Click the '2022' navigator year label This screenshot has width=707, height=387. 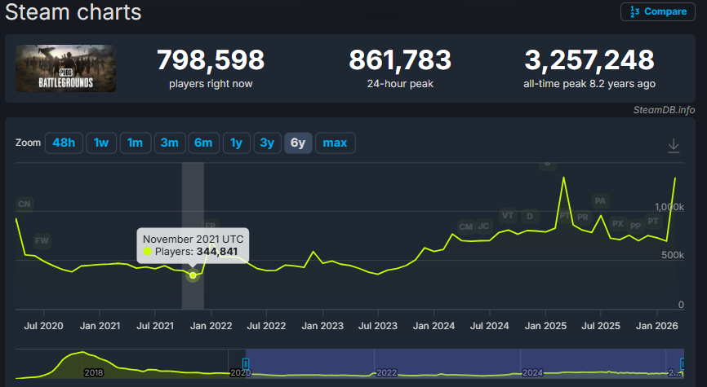click(386, 372)
